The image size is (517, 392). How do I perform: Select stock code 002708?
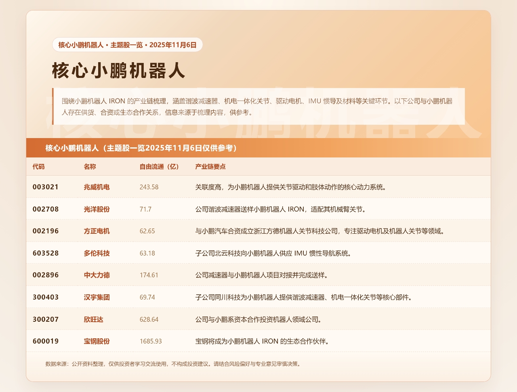[x=46, y=209]
